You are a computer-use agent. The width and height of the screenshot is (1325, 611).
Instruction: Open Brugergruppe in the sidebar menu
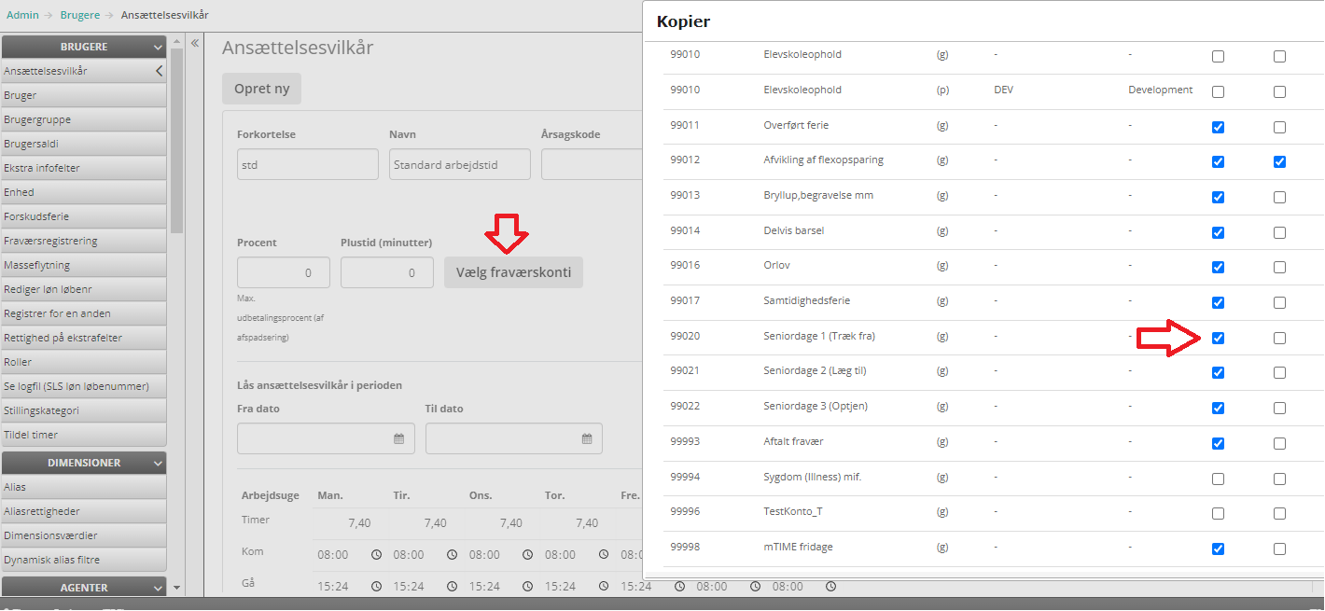37,119
